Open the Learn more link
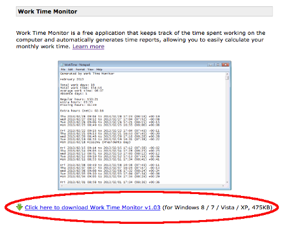 click(88, 46)
